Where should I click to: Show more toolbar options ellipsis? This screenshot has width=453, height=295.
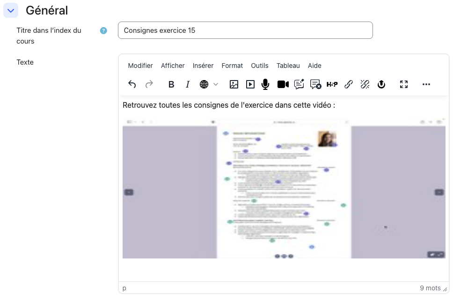[426, 84]
